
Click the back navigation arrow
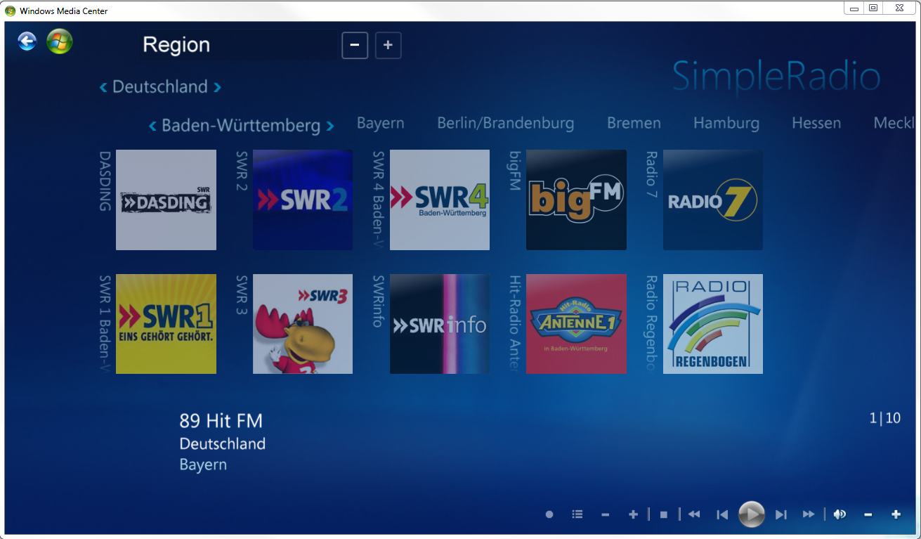(26, 41)
